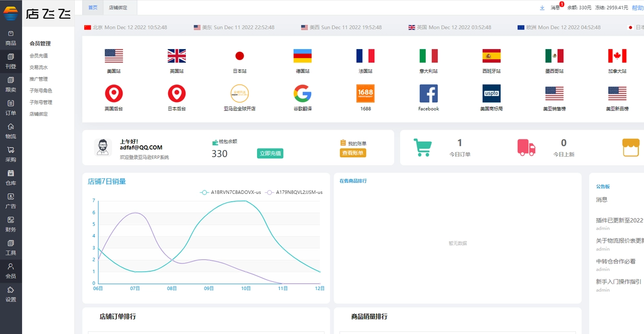This screenshot has height=334, width=644.
Task: Open the 插件已更新至2022 announcement
Action: (x=620, y=221)
